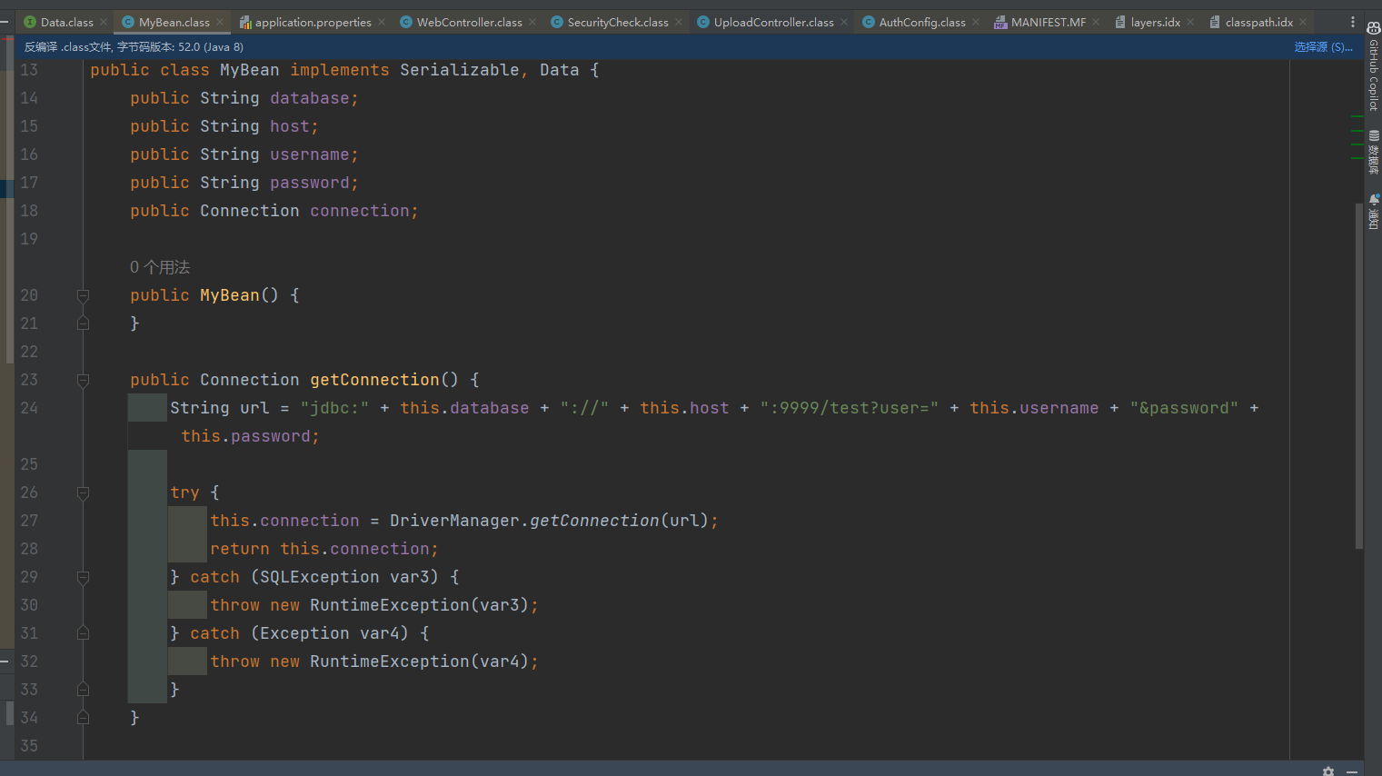
Task: Click 'return' keyword on line 28
Action: 240,549
